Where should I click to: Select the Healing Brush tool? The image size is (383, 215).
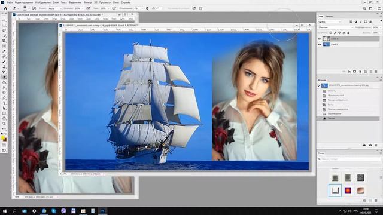[x=4, y=56]
